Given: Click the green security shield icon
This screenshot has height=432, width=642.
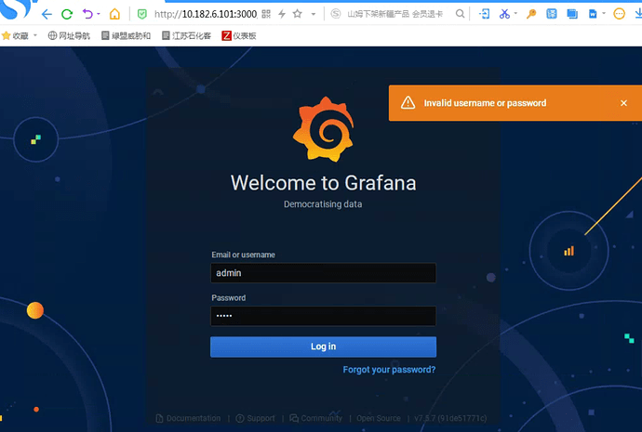Looking at the screenshot, I should (x=142, y=14).
